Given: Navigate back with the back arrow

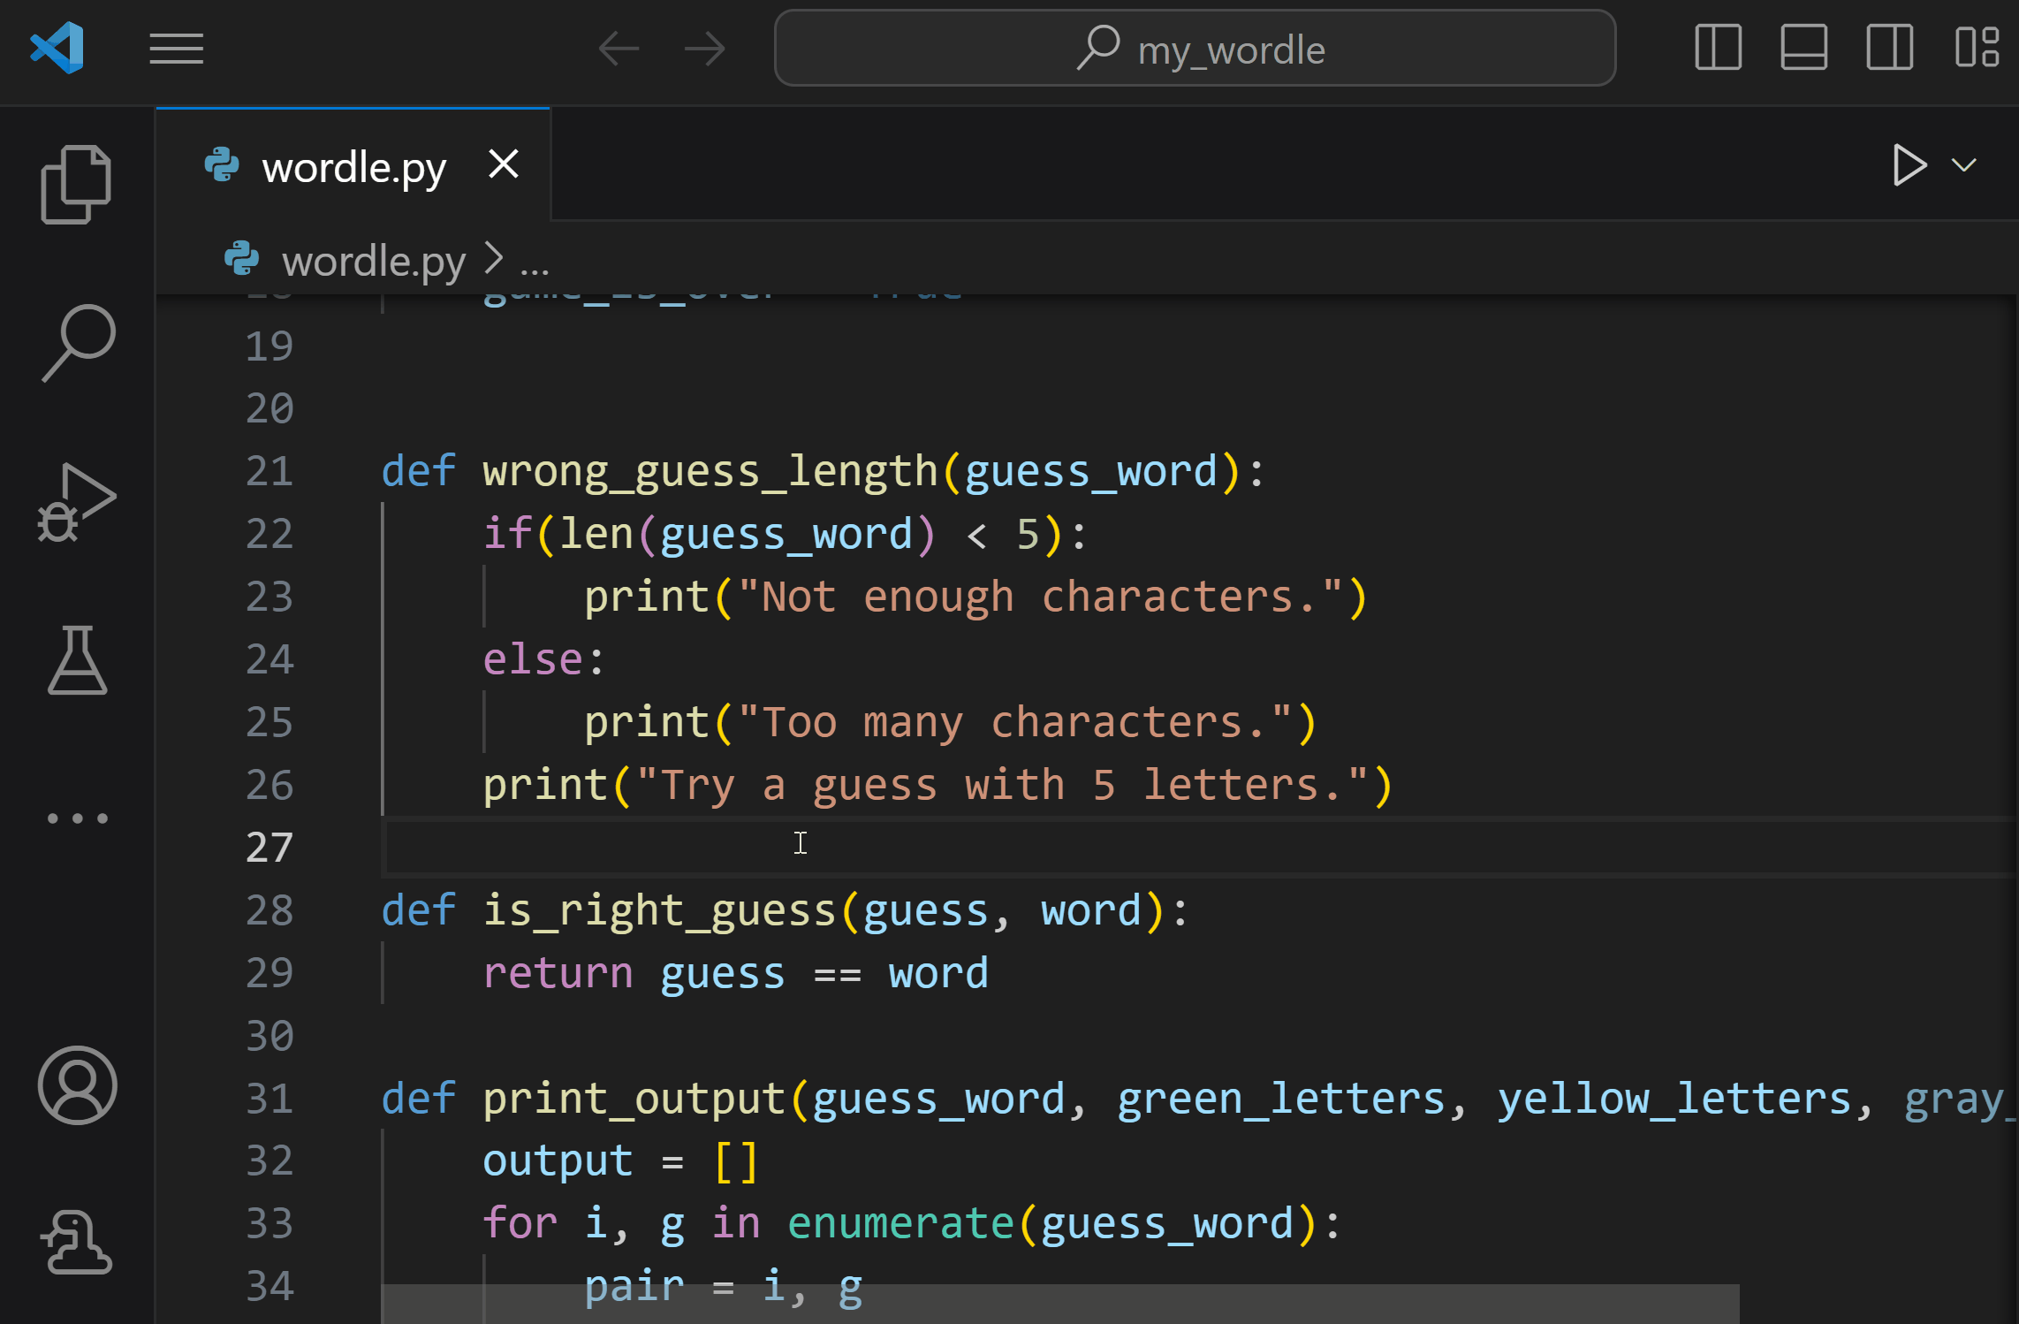Looking at the screenshot, I should click(x=619, y=49).
